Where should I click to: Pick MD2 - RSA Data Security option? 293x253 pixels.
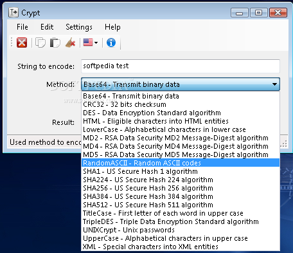181,138
